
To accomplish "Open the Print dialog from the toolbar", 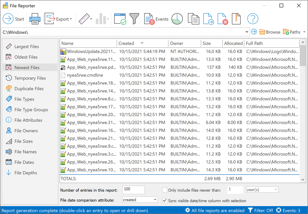I will (x=35, y=18).
